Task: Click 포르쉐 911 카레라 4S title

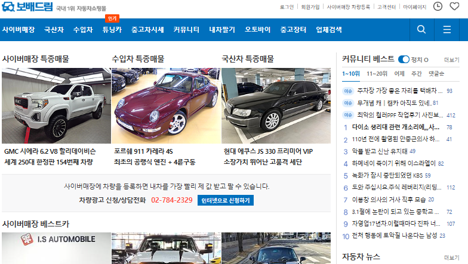Action: point(143,151)
